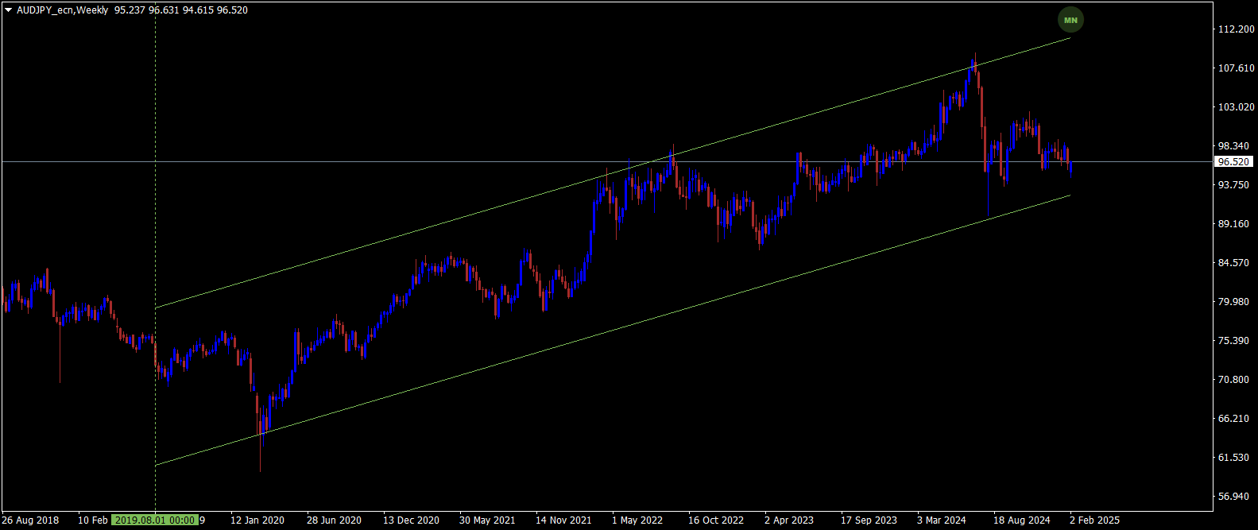Click the 112.200 price axis label
1258x530 pixels.
point(1236,29)
